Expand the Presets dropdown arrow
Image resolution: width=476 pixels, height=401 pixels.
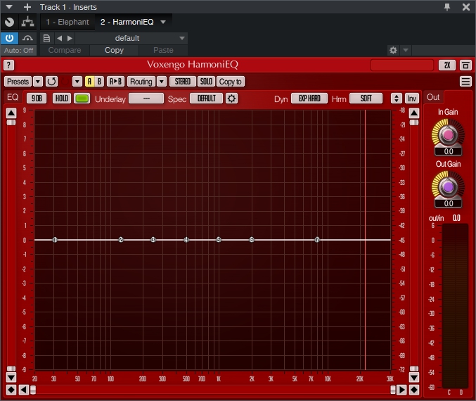(x=38, y=82)
